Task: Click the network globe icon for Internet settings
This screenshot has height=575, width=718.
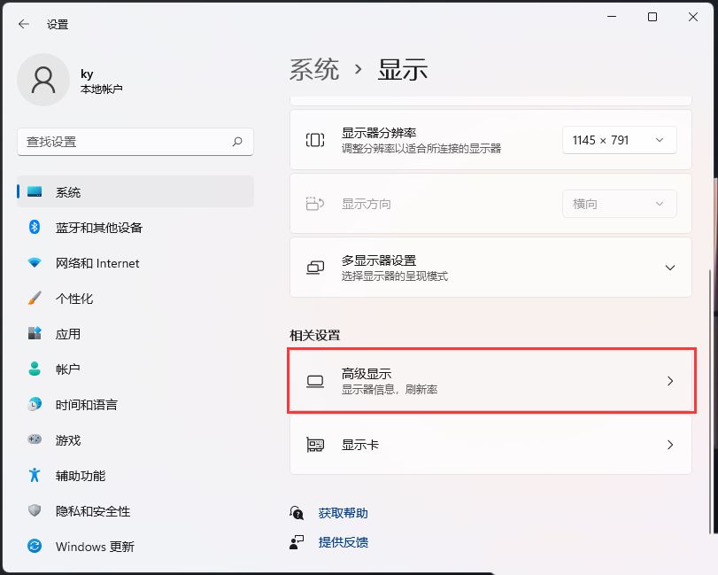Action: pos(34,263)
